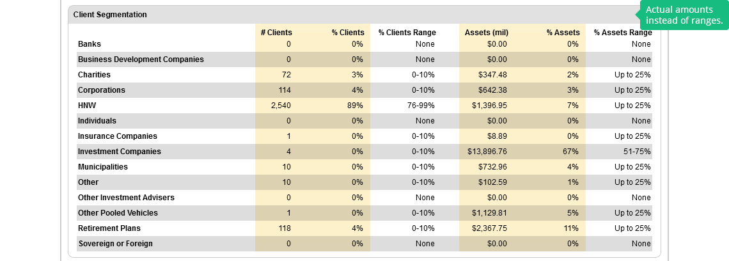Select the Municipalities row label
The width and height of the screenshot is (729, 261).
click(102, 167)
